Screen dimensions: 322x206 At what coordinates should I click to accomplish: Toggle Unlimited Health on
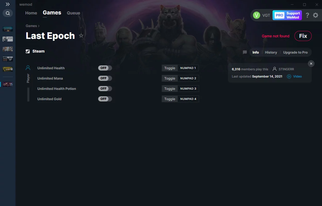[105, 68]
